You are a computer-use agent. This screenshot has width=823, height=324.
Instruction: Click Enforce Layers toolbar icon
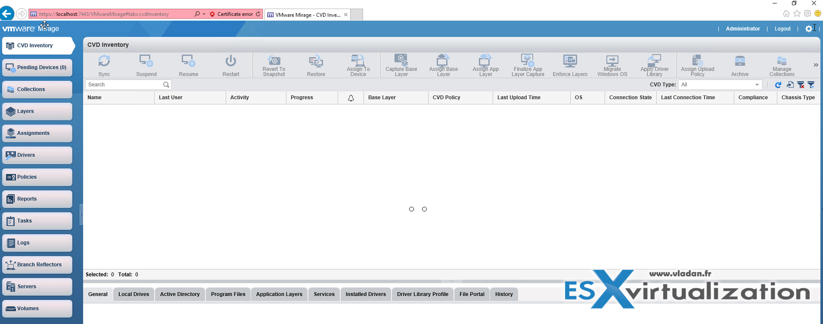tap(570, 61)
